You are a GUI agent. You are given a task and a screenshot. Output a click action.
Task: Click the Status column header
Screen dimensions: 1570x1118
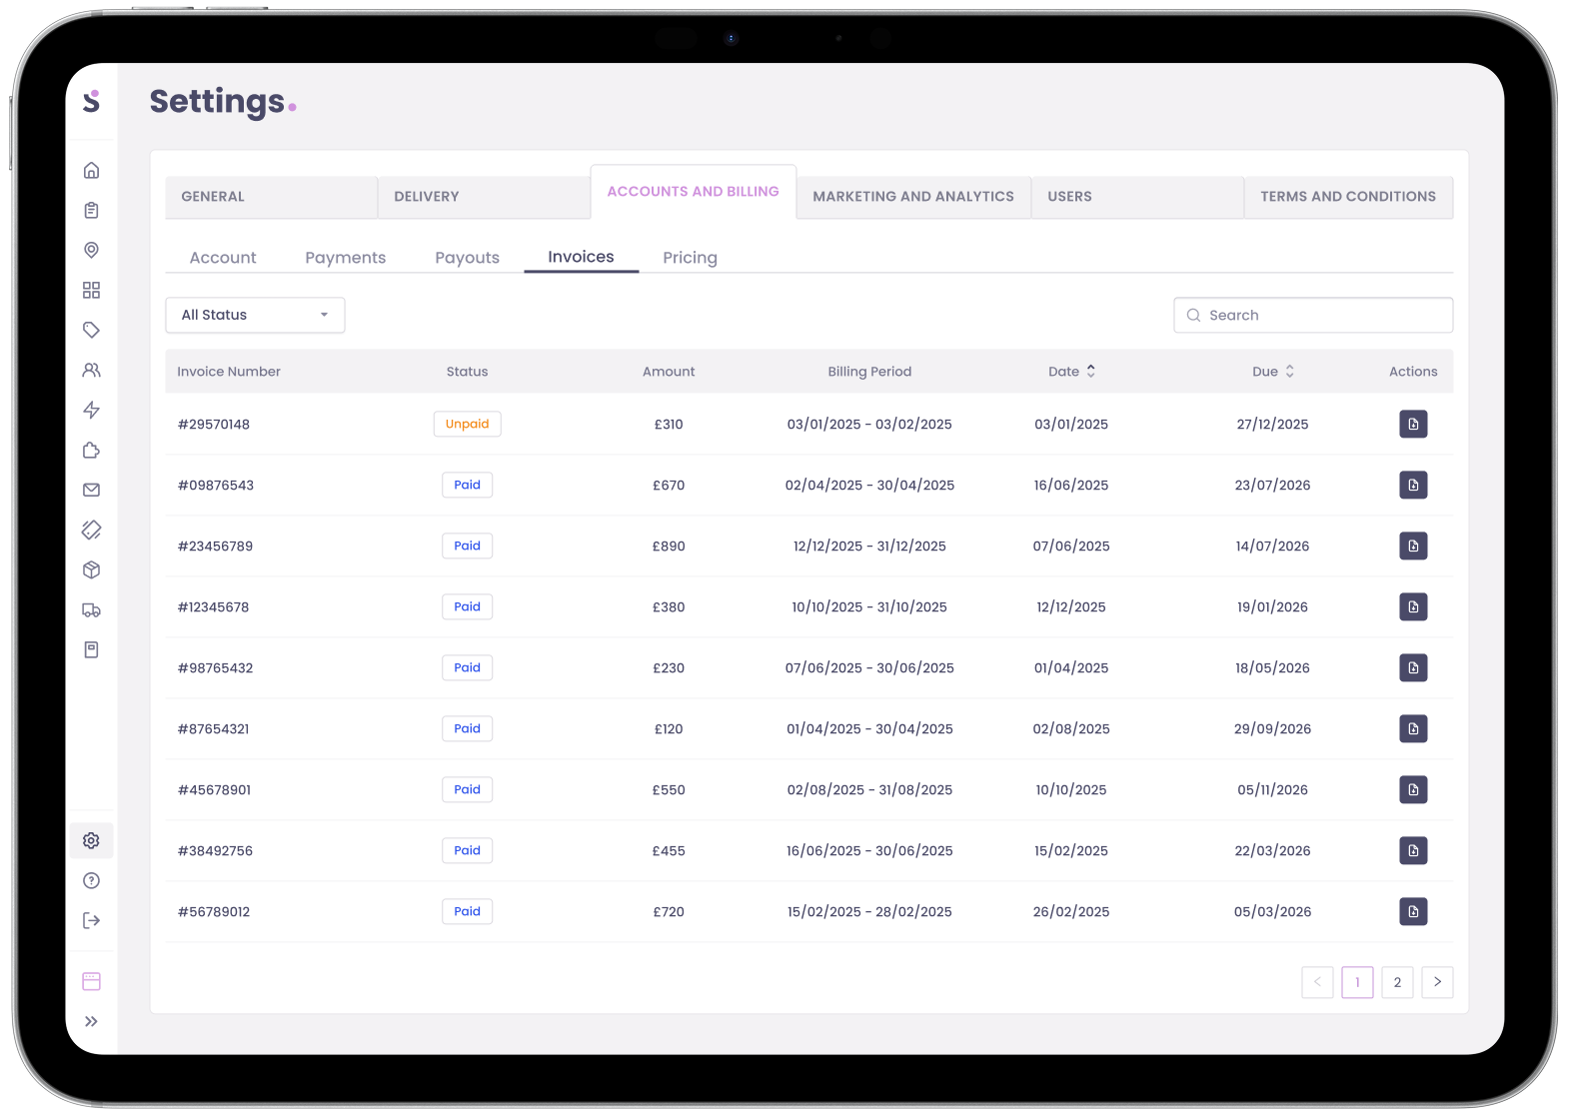[467, 371]
